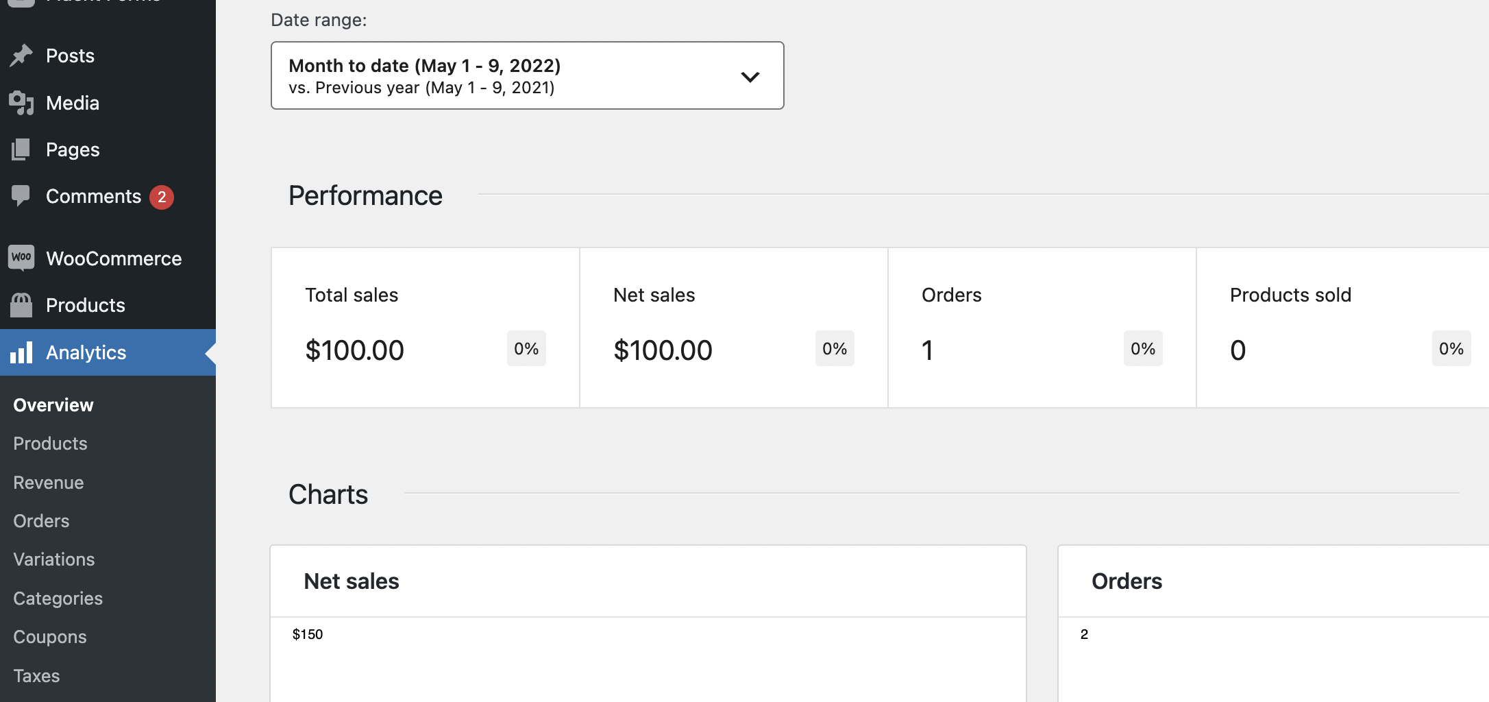
Task: Open the Total sales performance card
Action: tap(424, 327)
